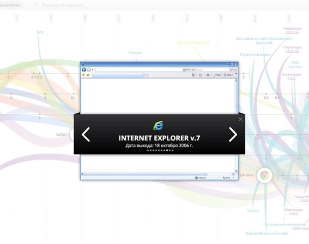
Task: Click the IE7 vertical scrollbar down arrow
Action: point(236,171)
